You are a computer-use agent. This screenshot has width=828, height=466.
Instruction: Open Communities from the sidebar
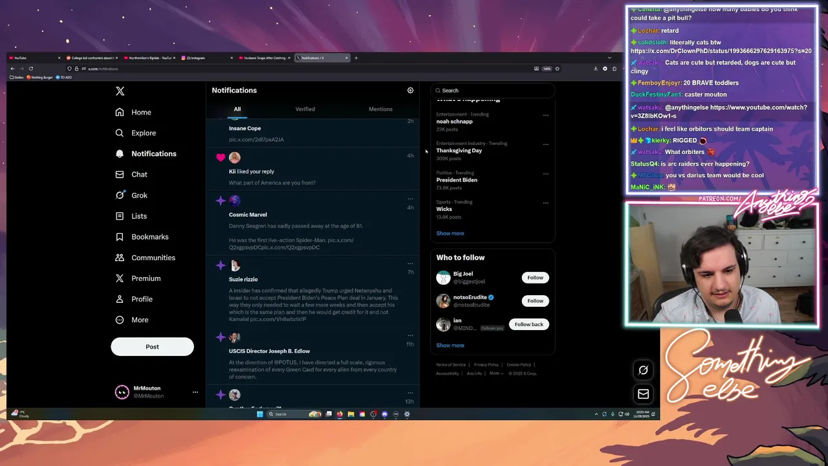[x=145, y=257]
